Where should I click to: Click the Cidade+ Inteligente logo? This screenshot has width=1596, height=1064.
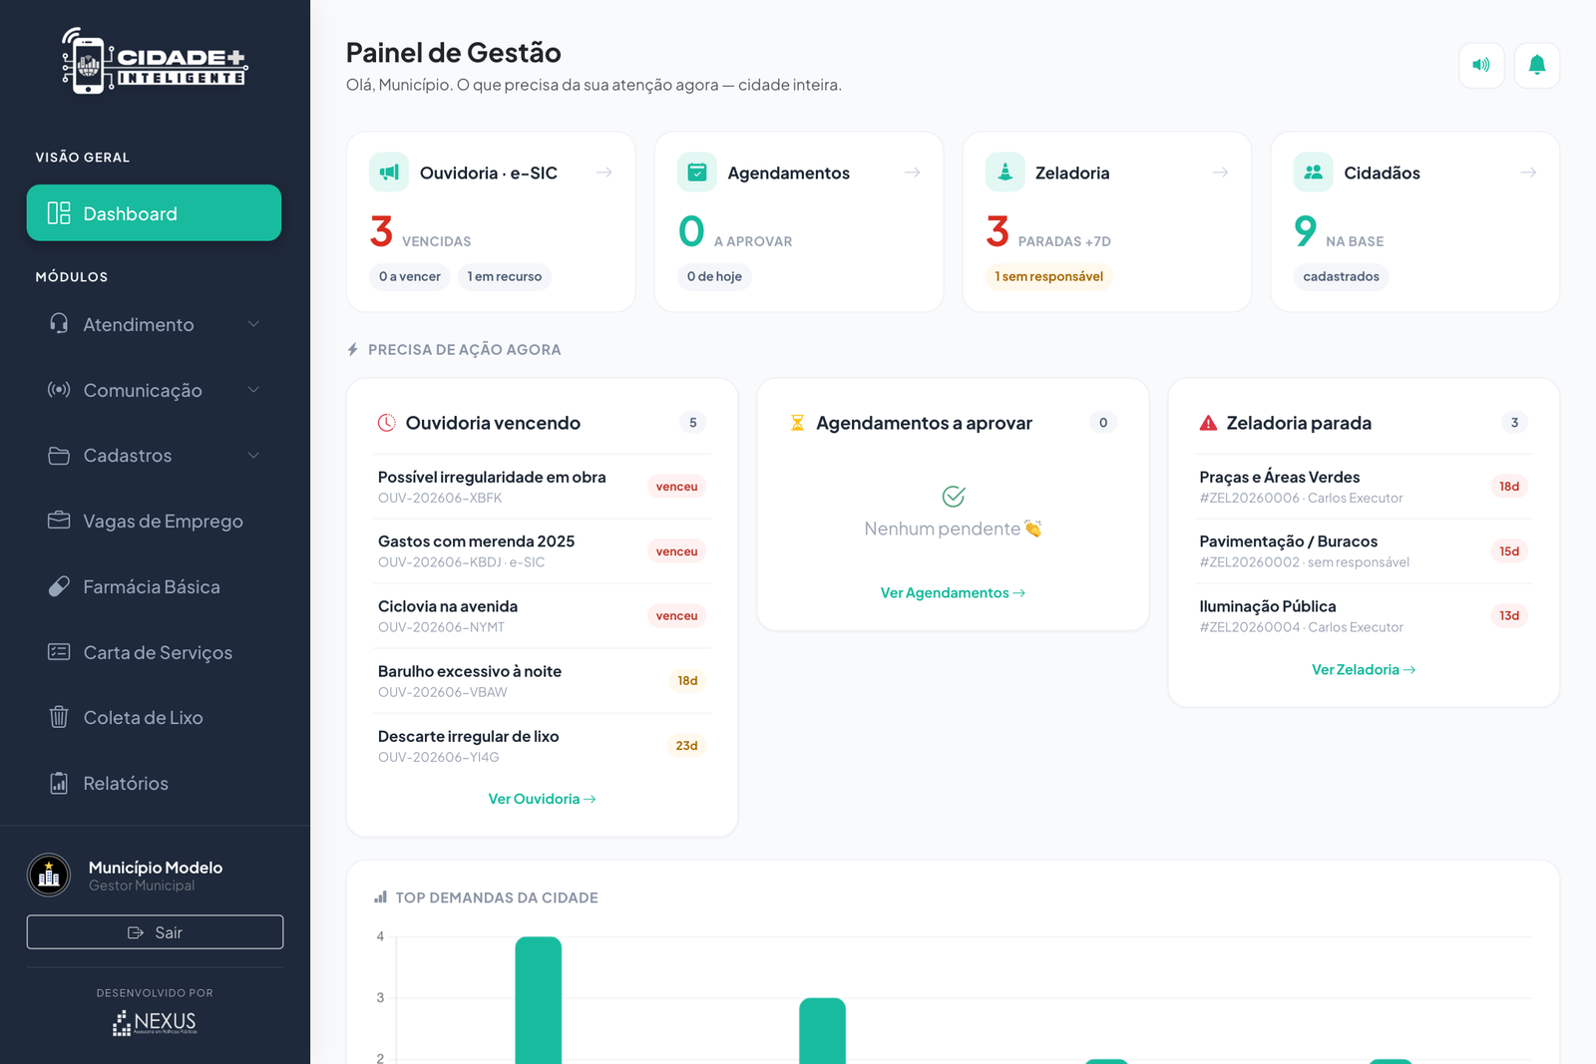point(155,62)
